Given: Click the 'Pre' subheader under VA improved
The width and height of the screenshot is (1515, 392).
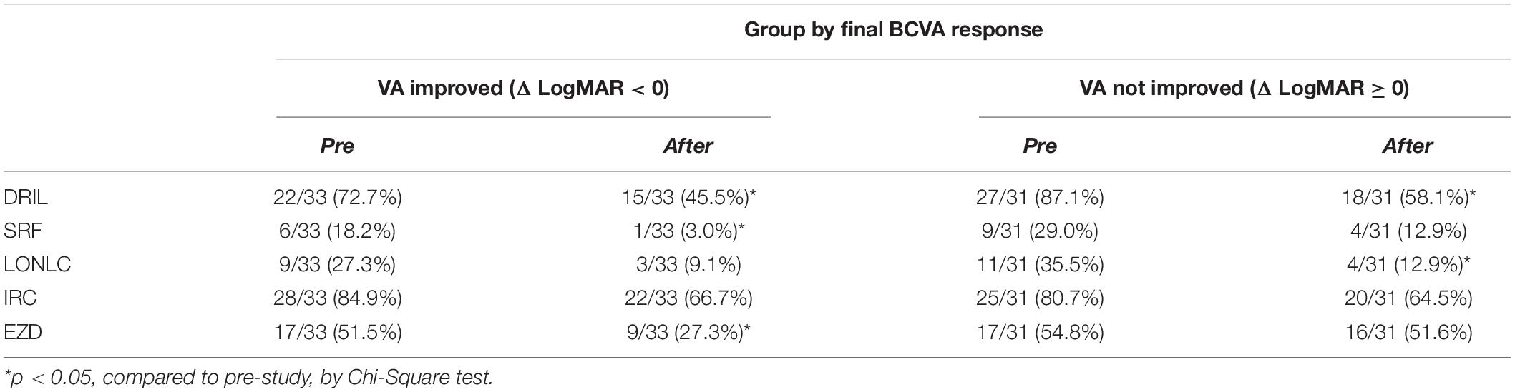Looking at the screenshot, I should 337,146.
